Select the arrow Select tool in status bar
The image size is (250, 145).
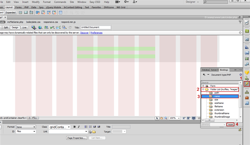[157, 118]
